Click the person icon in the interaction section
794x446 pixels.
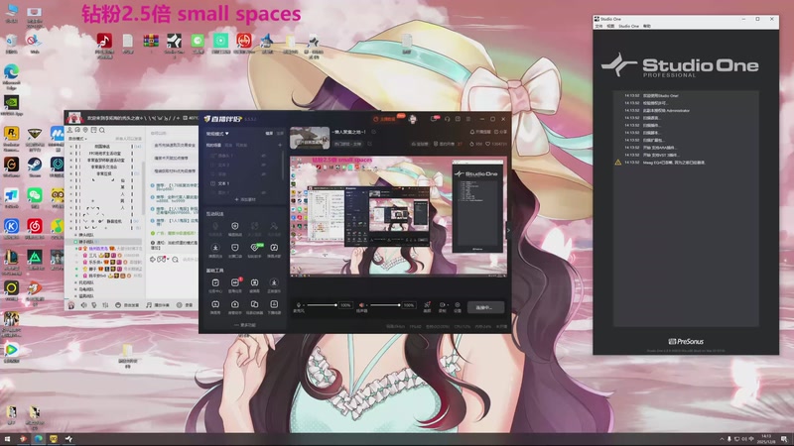point(274,227)
